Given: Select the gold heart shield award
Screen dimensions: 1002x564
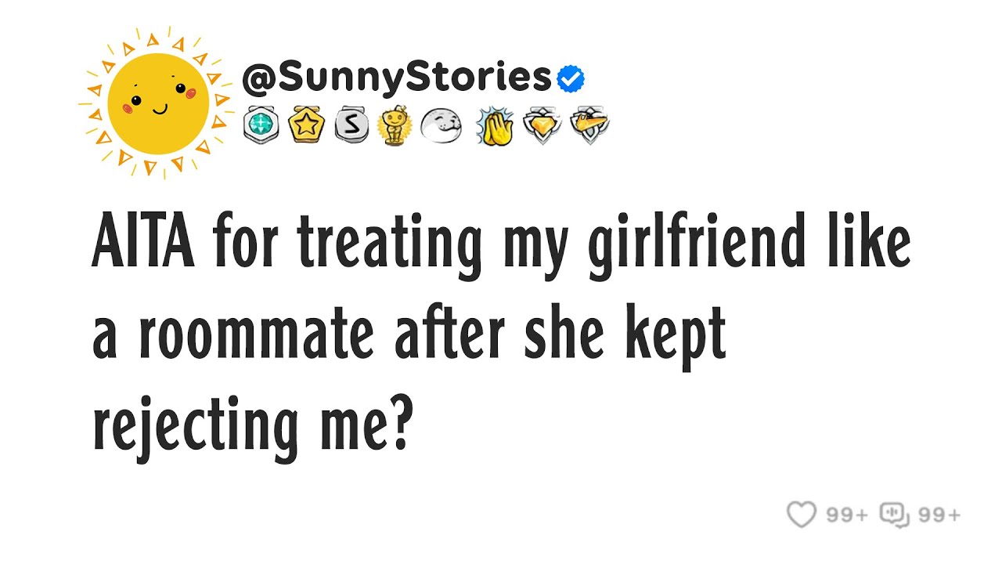Looking at the screenshot, I should click(542, 125).
